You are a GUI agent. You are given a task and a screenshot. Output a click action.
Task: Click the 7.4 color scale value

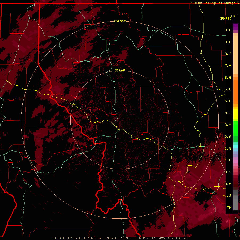click(228, 66)
